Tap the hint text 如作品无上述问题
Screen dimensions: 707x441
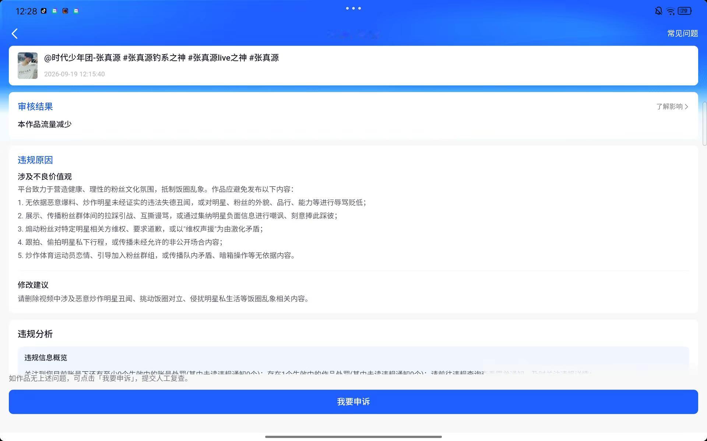click(100, 378)
